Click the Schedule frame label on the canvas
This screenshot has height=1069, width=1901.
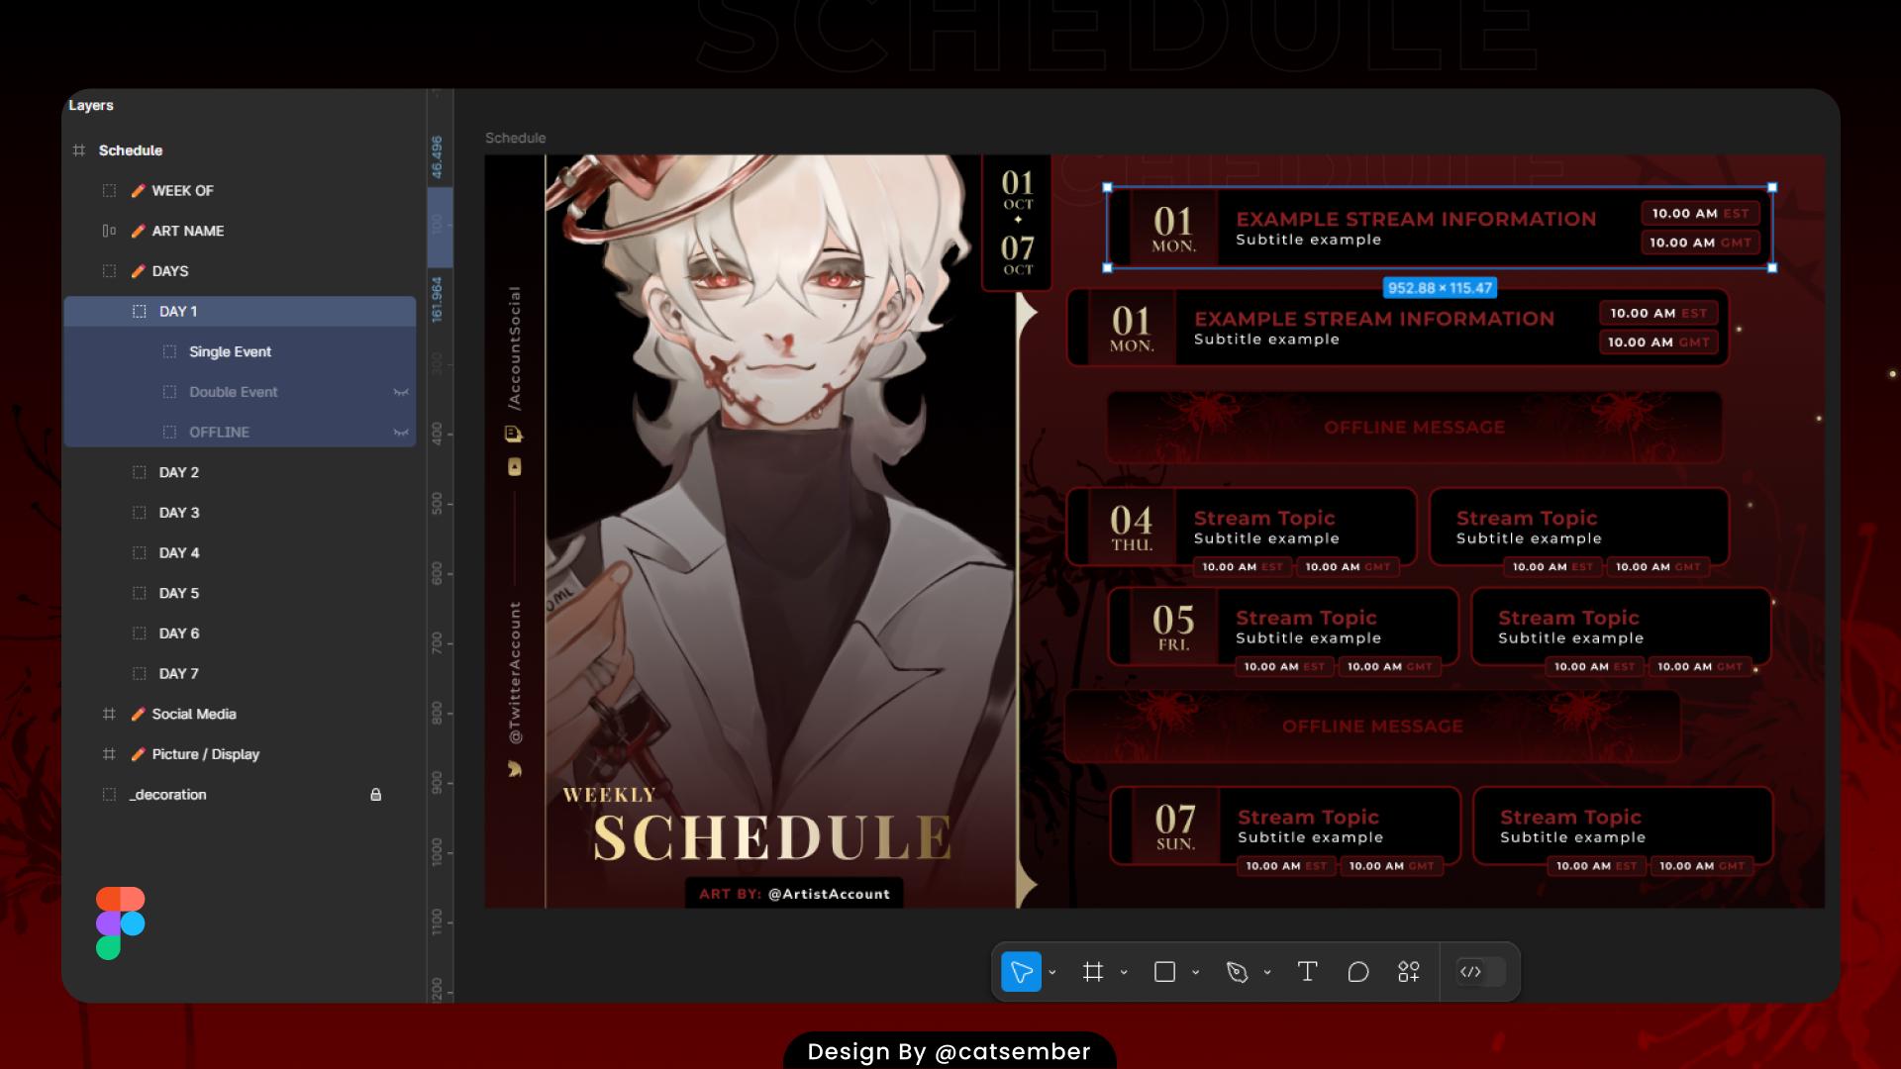click(514, 138)
